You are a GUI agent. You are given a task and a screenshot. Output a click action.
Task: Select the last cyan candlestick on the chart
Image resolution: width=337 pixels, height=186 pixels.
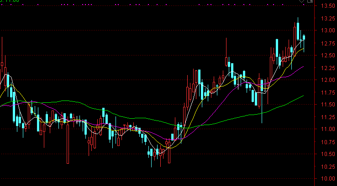coord(304,38)
